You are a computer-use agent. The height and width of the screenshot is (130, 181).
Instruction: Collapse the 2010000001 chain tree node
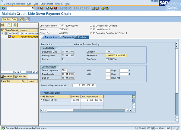2,33
